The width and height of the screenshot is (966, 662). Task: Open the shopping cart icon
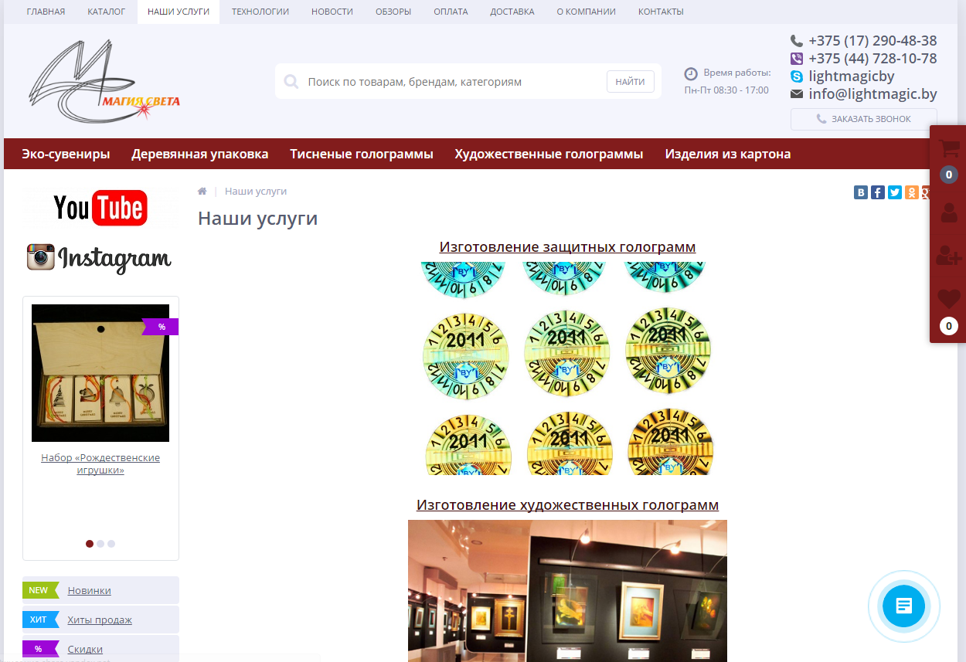point(949,148)
